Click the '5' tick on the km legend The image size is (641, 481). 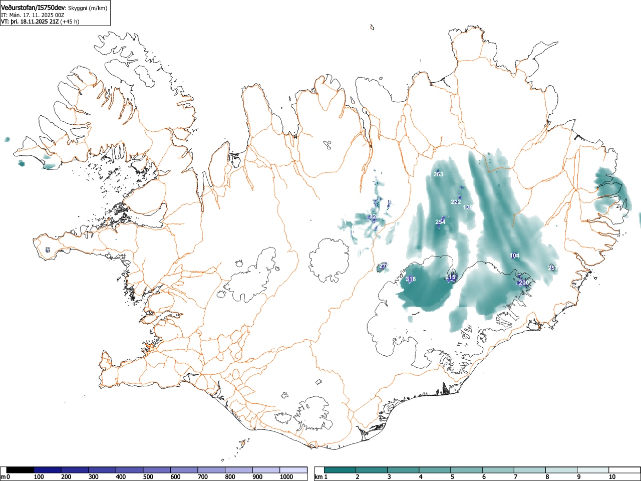(x=452, y=477)
